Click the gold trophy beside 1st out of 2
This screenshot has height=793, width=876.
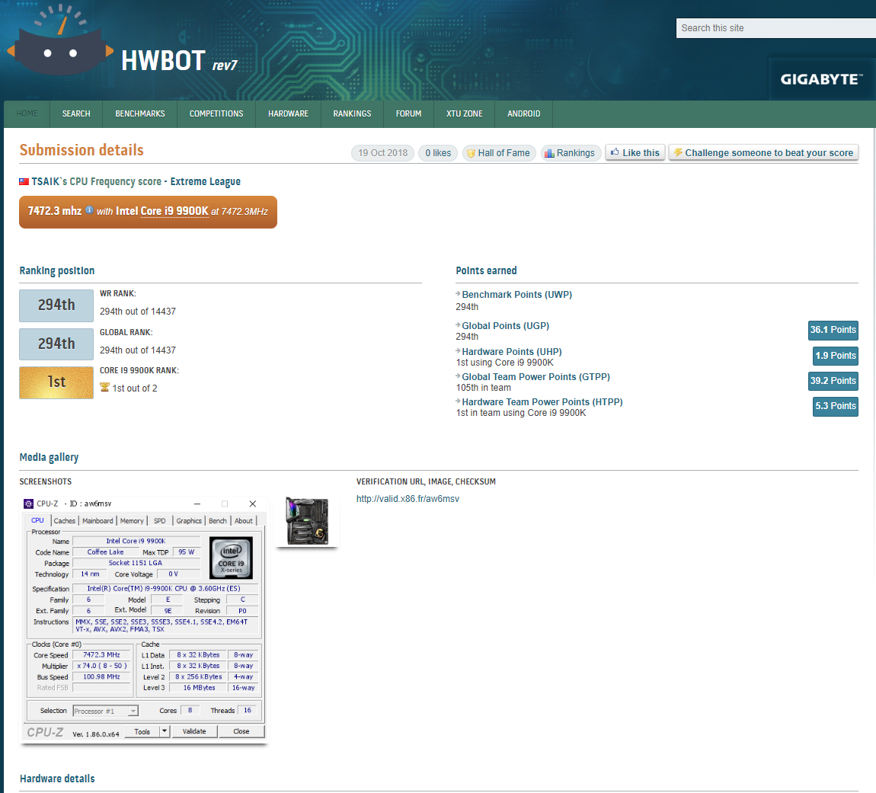[104, 388]
